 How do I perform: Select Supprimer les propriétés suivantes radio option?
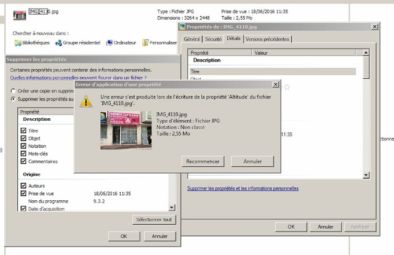[x=13, y=99]
